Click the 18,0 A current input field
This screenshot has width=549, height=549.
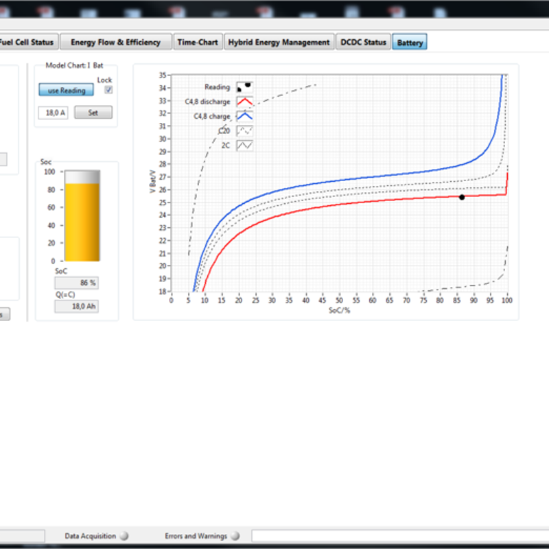coord(53,113)
